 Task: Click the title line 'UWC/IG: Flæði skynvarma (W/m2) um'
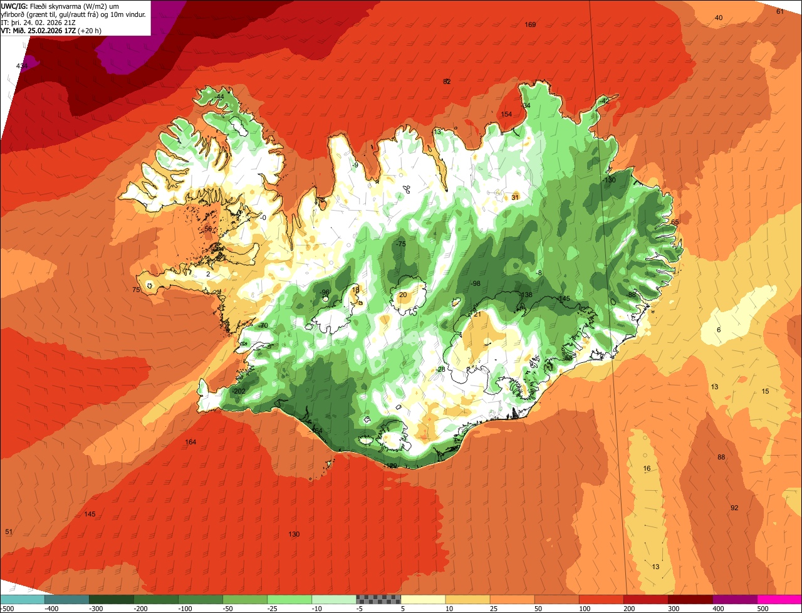60,6
